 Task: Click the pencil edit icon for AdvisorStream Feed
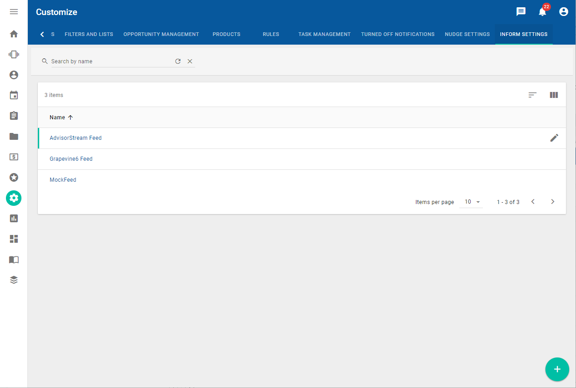pos(554,138)
